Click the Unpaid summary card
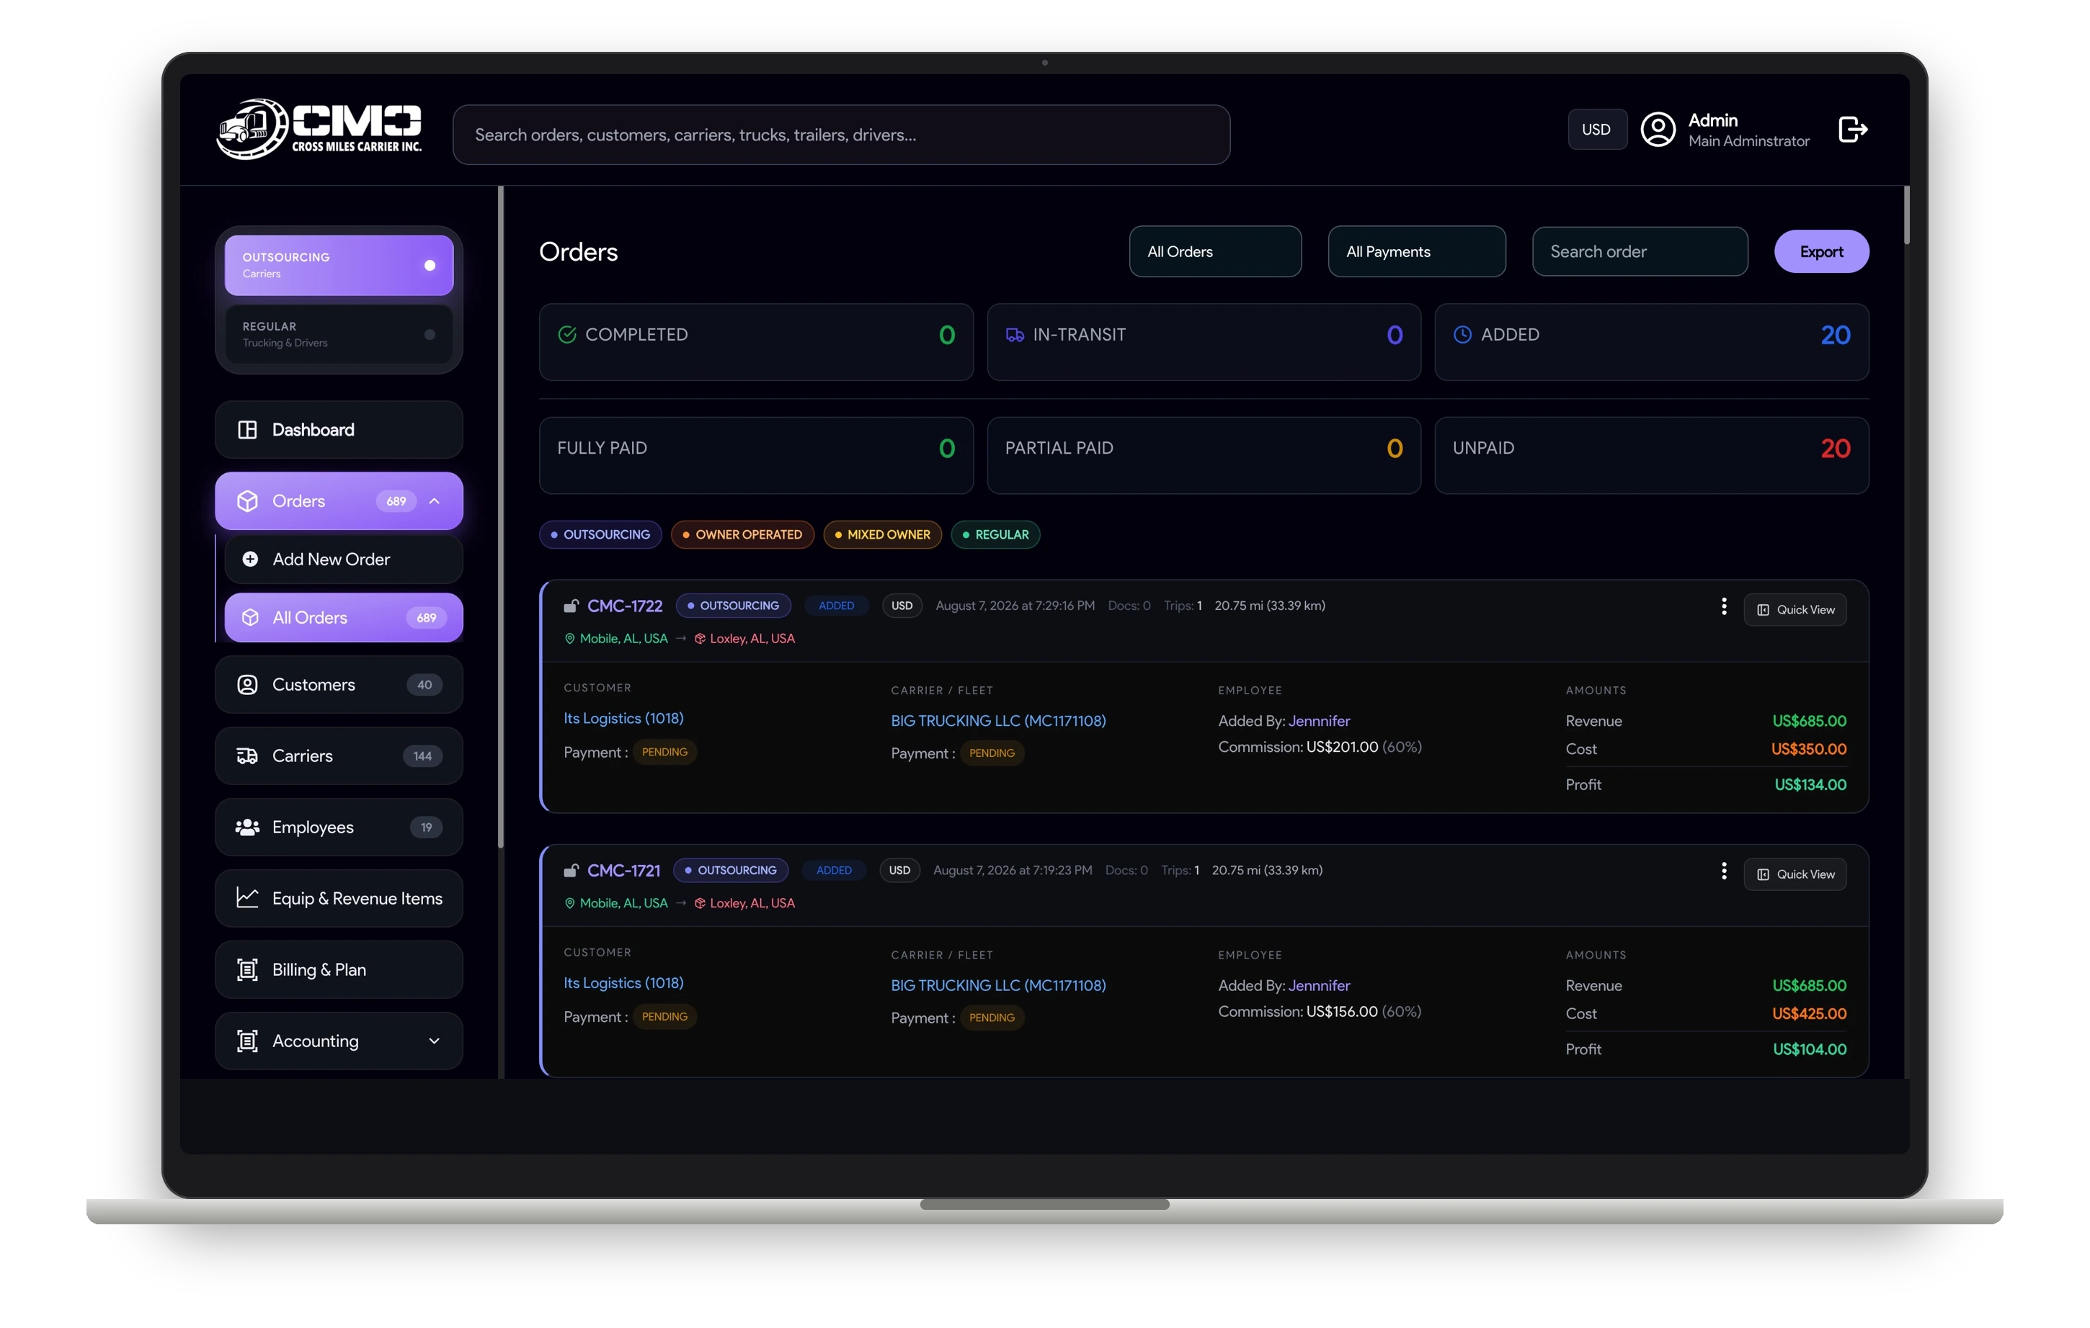The height and width of the screenshot is (1328, 2090). (1651, 455)
